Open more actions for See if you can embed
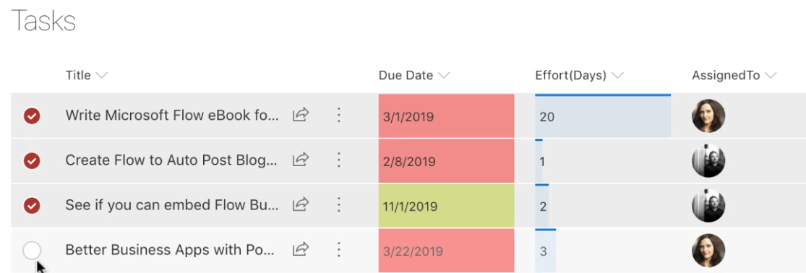 coord(339,205)
